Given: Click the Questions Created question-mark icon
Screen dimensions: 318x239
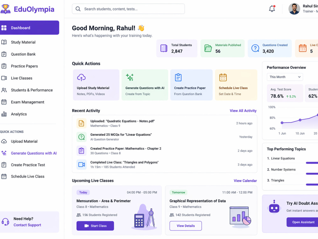Looking at the screenshot, I should pos(255,48).
